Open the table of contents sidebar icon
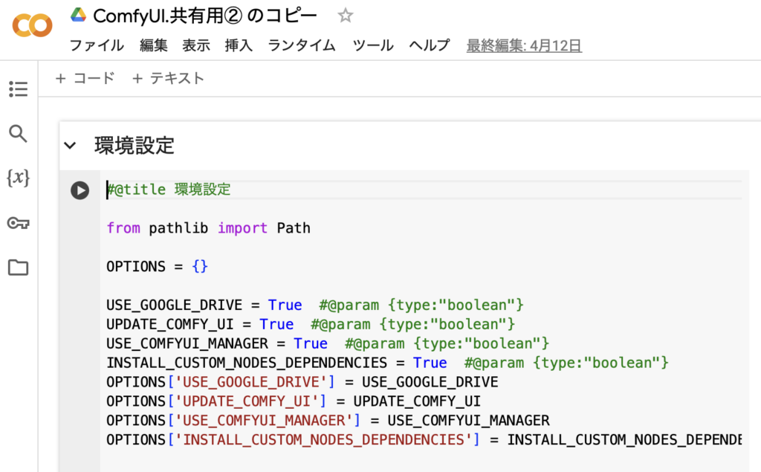Viewport: 761px width, 472px height. [18, 89]
